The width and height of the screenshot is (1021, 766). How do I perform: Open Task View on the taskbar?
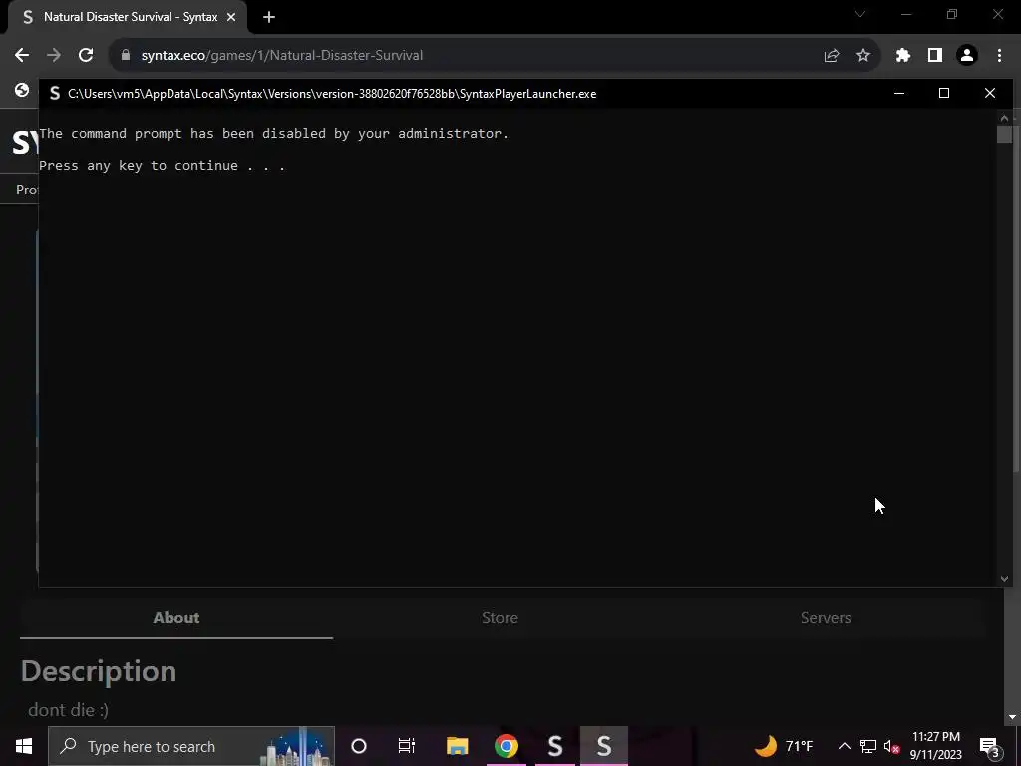click(407, 746)
